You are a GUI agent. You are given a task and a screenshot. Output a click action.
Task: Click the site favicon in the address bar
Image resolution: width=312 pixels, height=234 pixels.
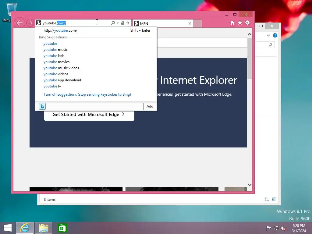[39, 23]
